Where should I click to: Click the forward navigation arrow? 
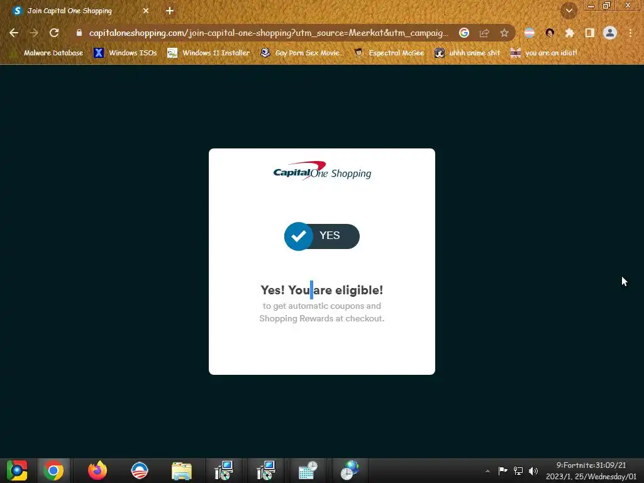[x=34, y=33]
